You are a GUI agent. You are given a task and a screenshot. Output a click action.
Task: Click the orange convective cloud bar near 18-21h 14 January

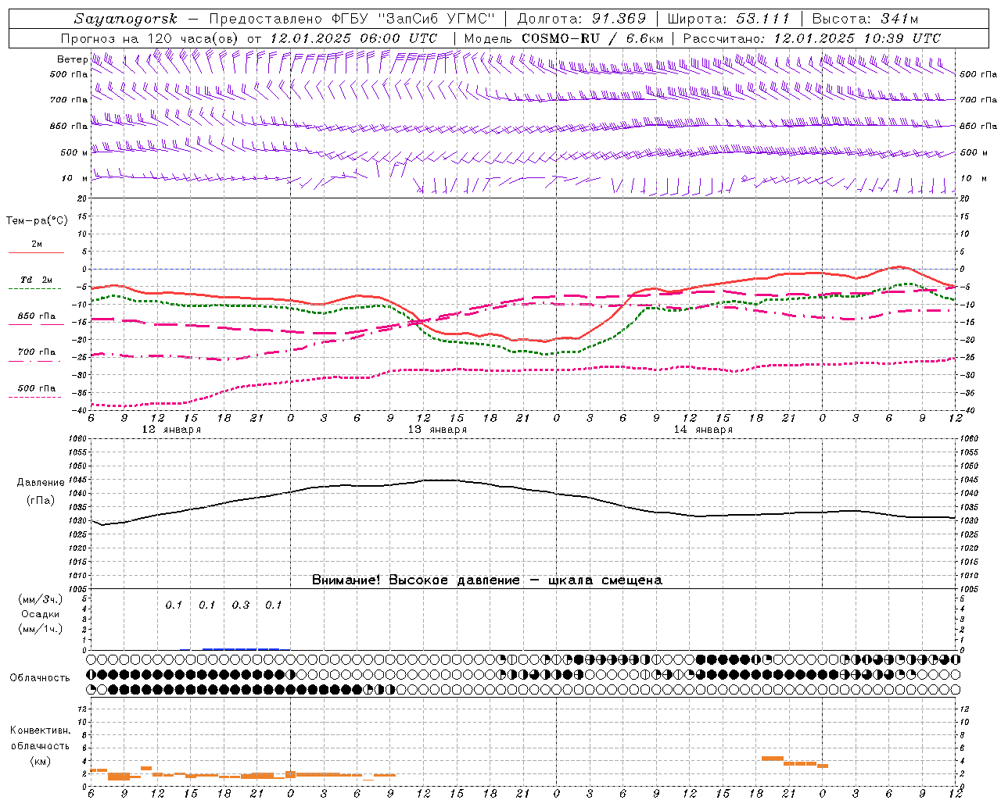point(773,758)
